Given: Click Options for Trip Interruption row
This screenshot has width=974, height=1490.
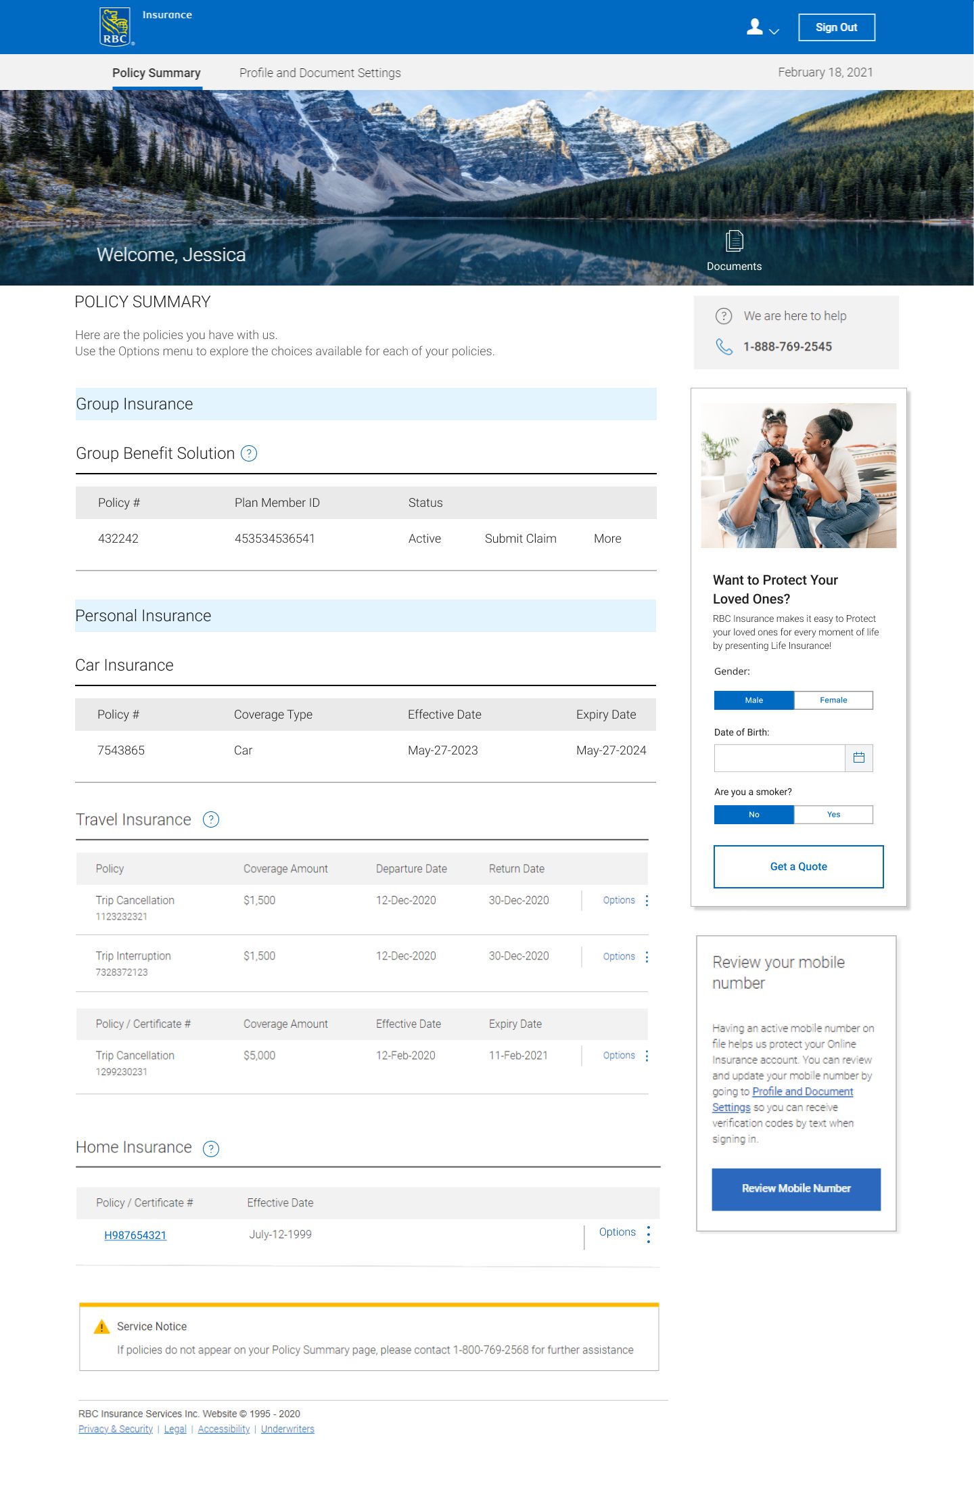Looking at the screenshot, I should click(619, 957).
